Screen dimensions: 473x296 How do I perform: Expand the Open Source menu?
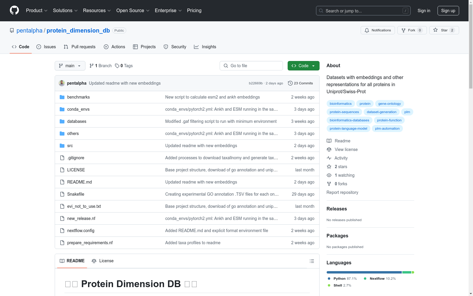click(133, 10)
